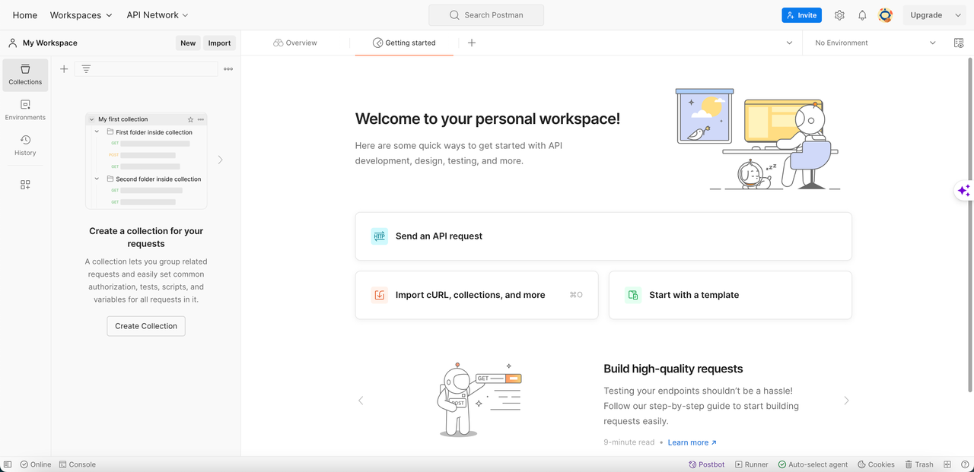Screen dimensions: 974x472
Task: Click the filter icon in collections search
Action: pyautogui.click(x=86, y=69)
